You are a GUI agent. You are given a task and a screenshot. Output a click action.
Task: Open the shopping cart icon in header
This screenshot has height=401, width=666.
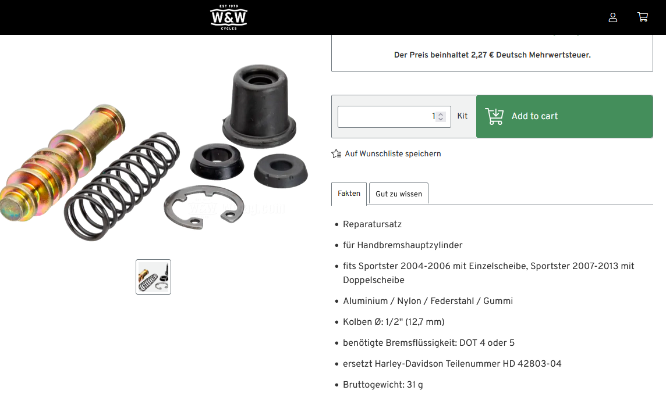tap(643, 17)
